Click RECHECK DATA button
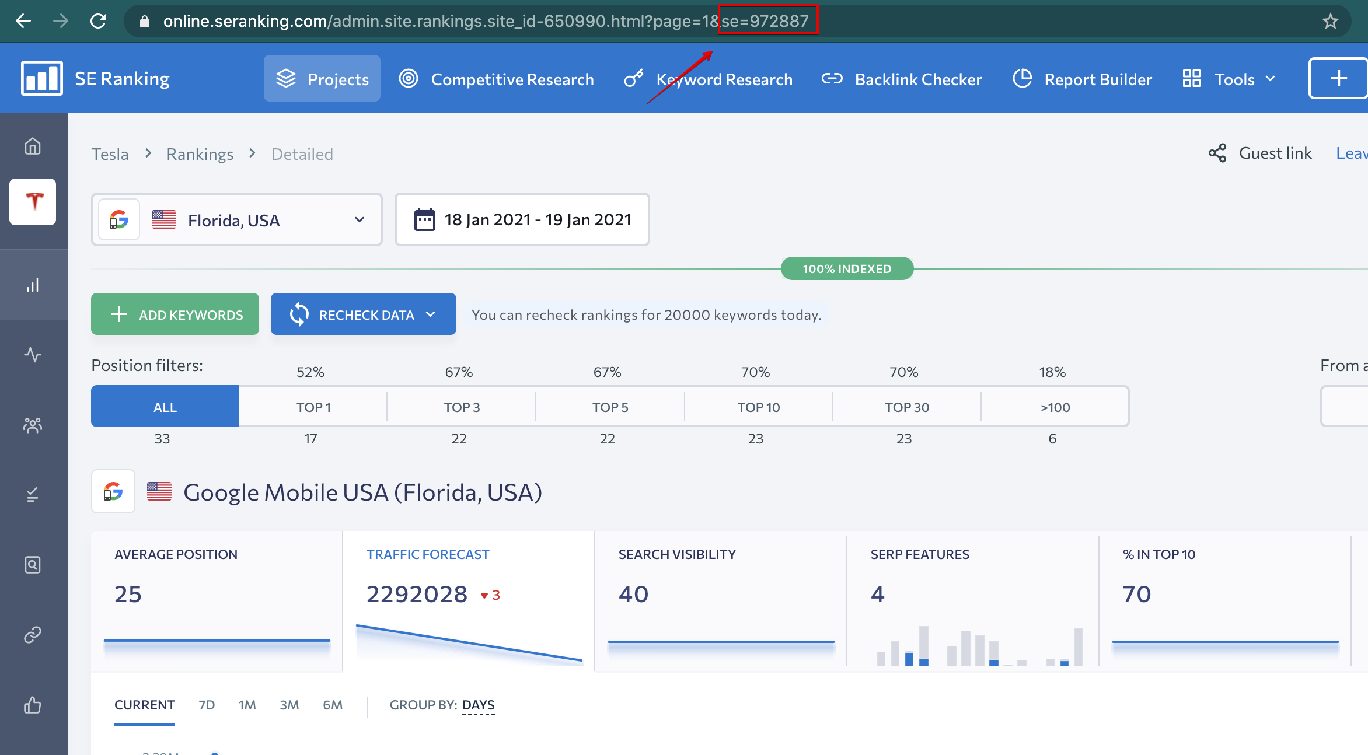This screenshot has height=755, width=1368. tap(364, 314)
